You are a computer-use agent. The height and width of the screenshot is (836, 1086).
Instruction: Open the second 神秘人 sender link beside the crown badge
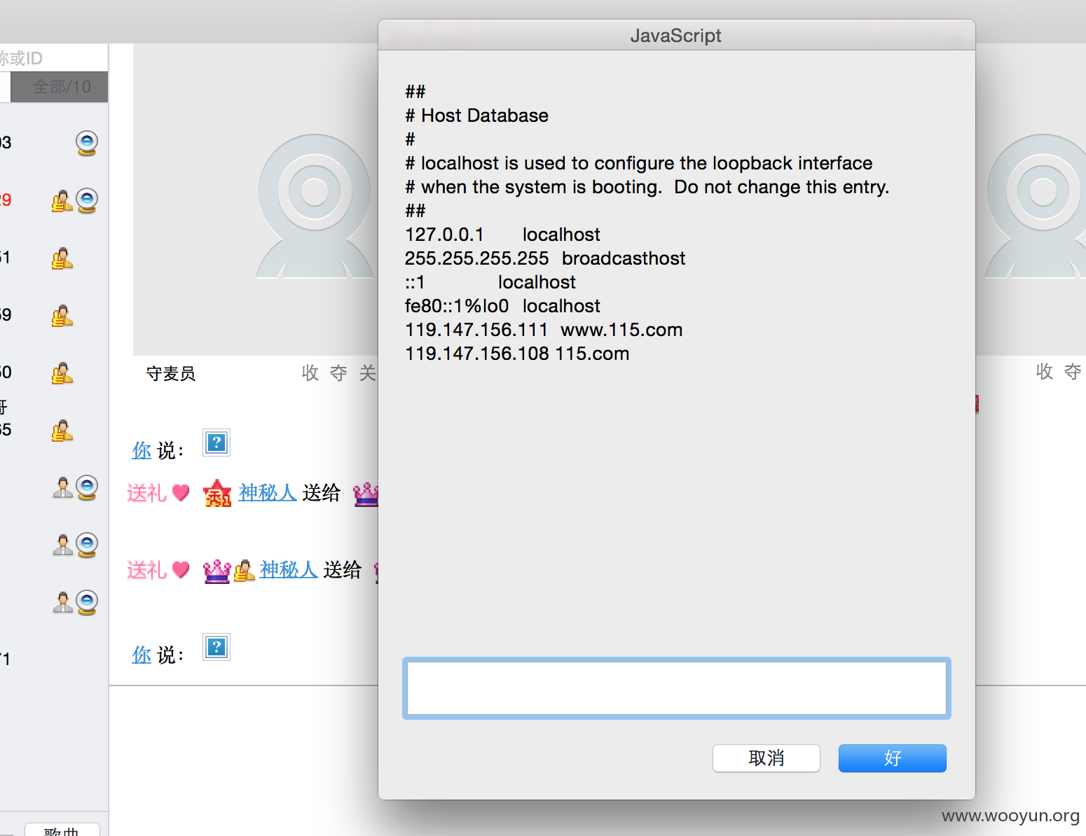pyautogui.click(x=289, y=570)
